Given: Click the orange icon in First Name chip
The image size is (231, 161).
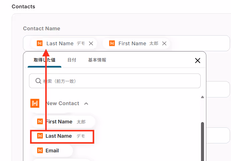Looking at the screenshot, I should (112, 43).
